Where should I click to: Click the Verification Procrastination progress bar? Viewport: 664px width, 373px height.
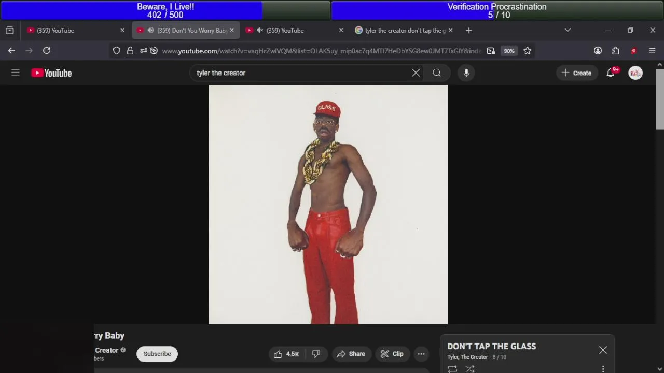pyautogui.click(x=497, y=10)
